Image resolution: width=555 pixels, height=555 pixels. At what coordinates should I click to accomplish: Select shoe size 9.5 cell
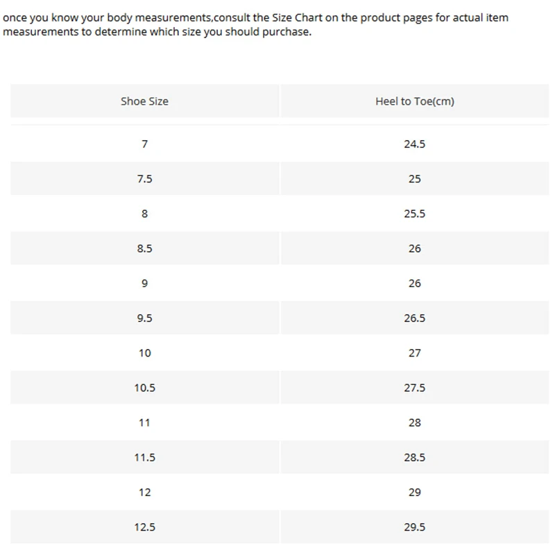click(145, 318)
